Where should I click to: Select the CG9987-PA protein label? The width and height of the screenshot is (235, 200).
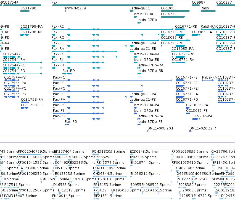pos(202,116)
